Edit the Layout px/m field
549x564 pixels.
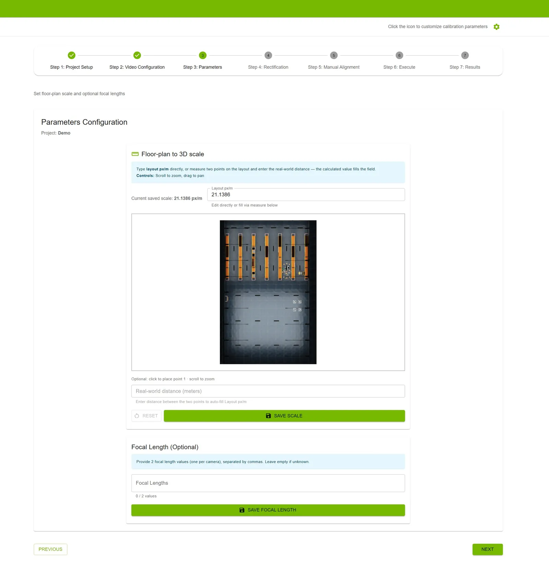(306, 195)
